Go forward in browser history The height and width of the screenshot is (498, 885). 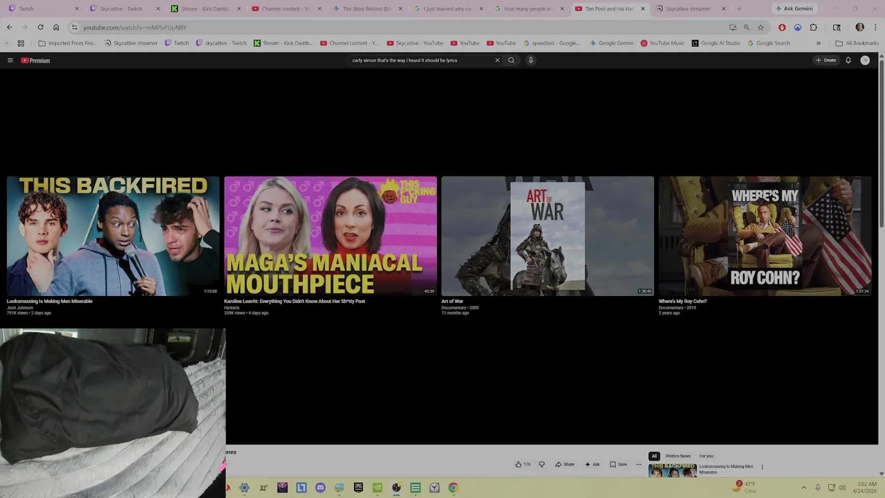coord(24,27)
